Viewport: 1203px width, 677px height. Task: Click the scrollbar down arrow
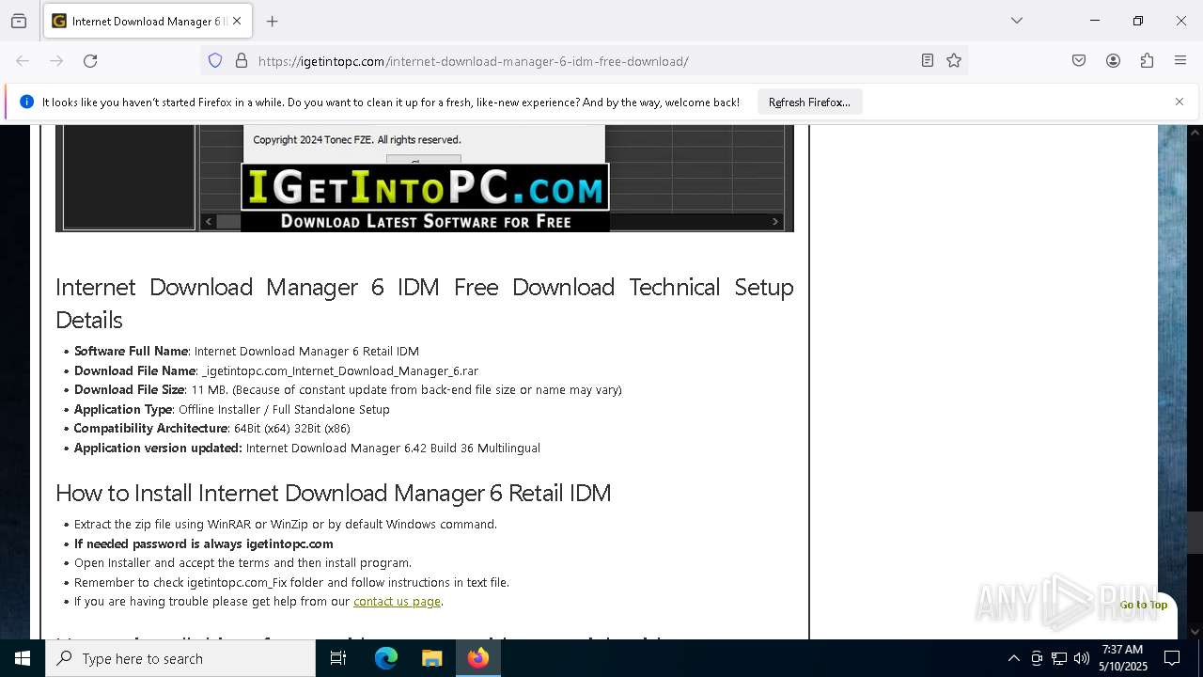click(1195, 632)
